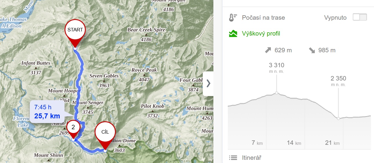Click the 3 310 m peak point on profile
Viewport: 374px width, 163px height.
click(x=276, y=93)
